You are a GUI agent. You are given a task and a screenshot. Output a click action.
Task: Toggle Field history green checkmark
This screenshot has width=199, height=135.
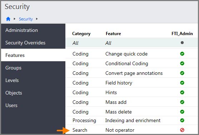tap(182, 83)
